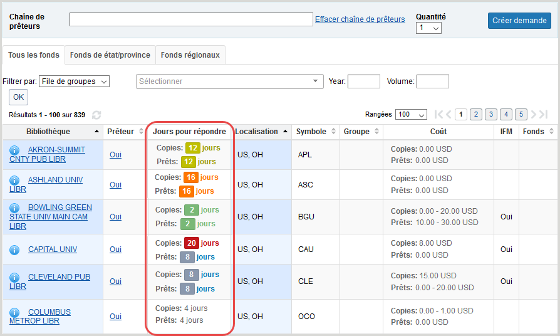Screen dimensions: 560x336
Task: Open the Filtrer par File de groupes dropdown
Action: tap(74, 81)
